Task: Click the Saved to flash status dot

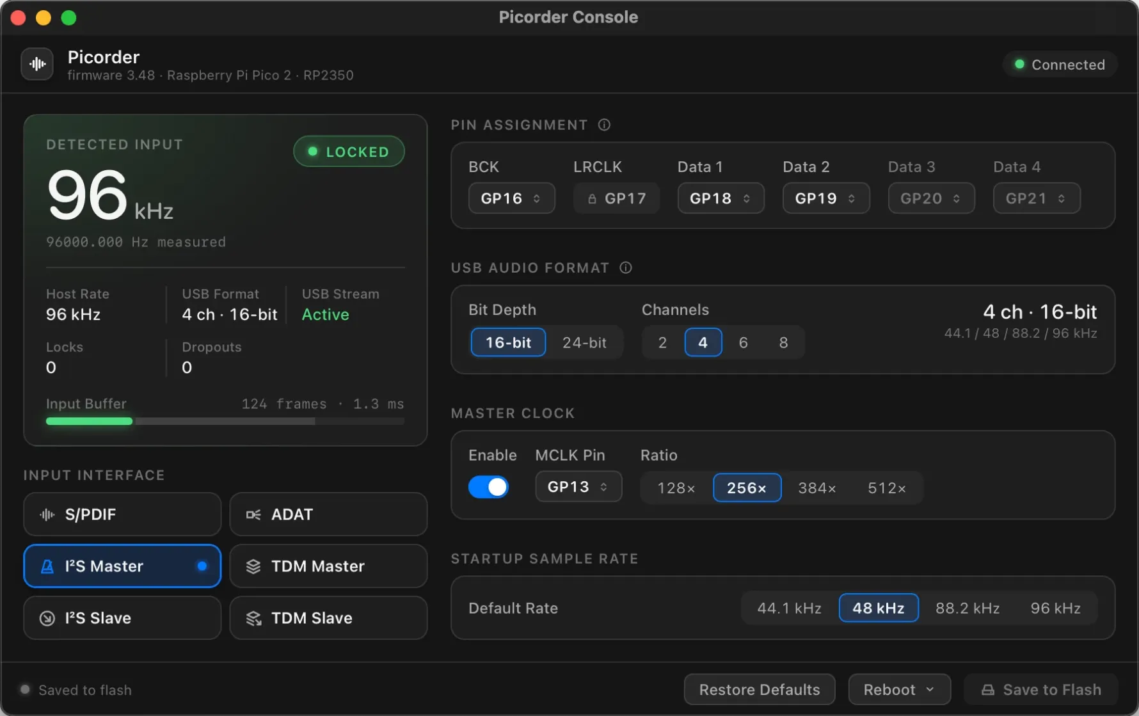Action: [x=25, y=690]
